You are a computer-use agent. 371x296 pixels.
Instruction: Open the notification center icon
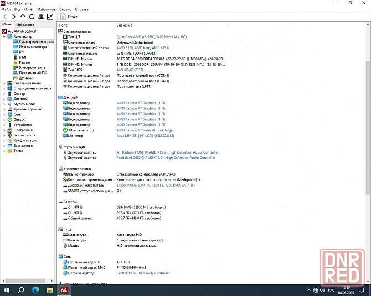361,290
